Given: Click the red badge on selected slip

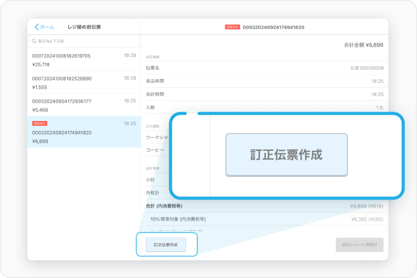Looking at the screenshot, I should pos(39,123).
